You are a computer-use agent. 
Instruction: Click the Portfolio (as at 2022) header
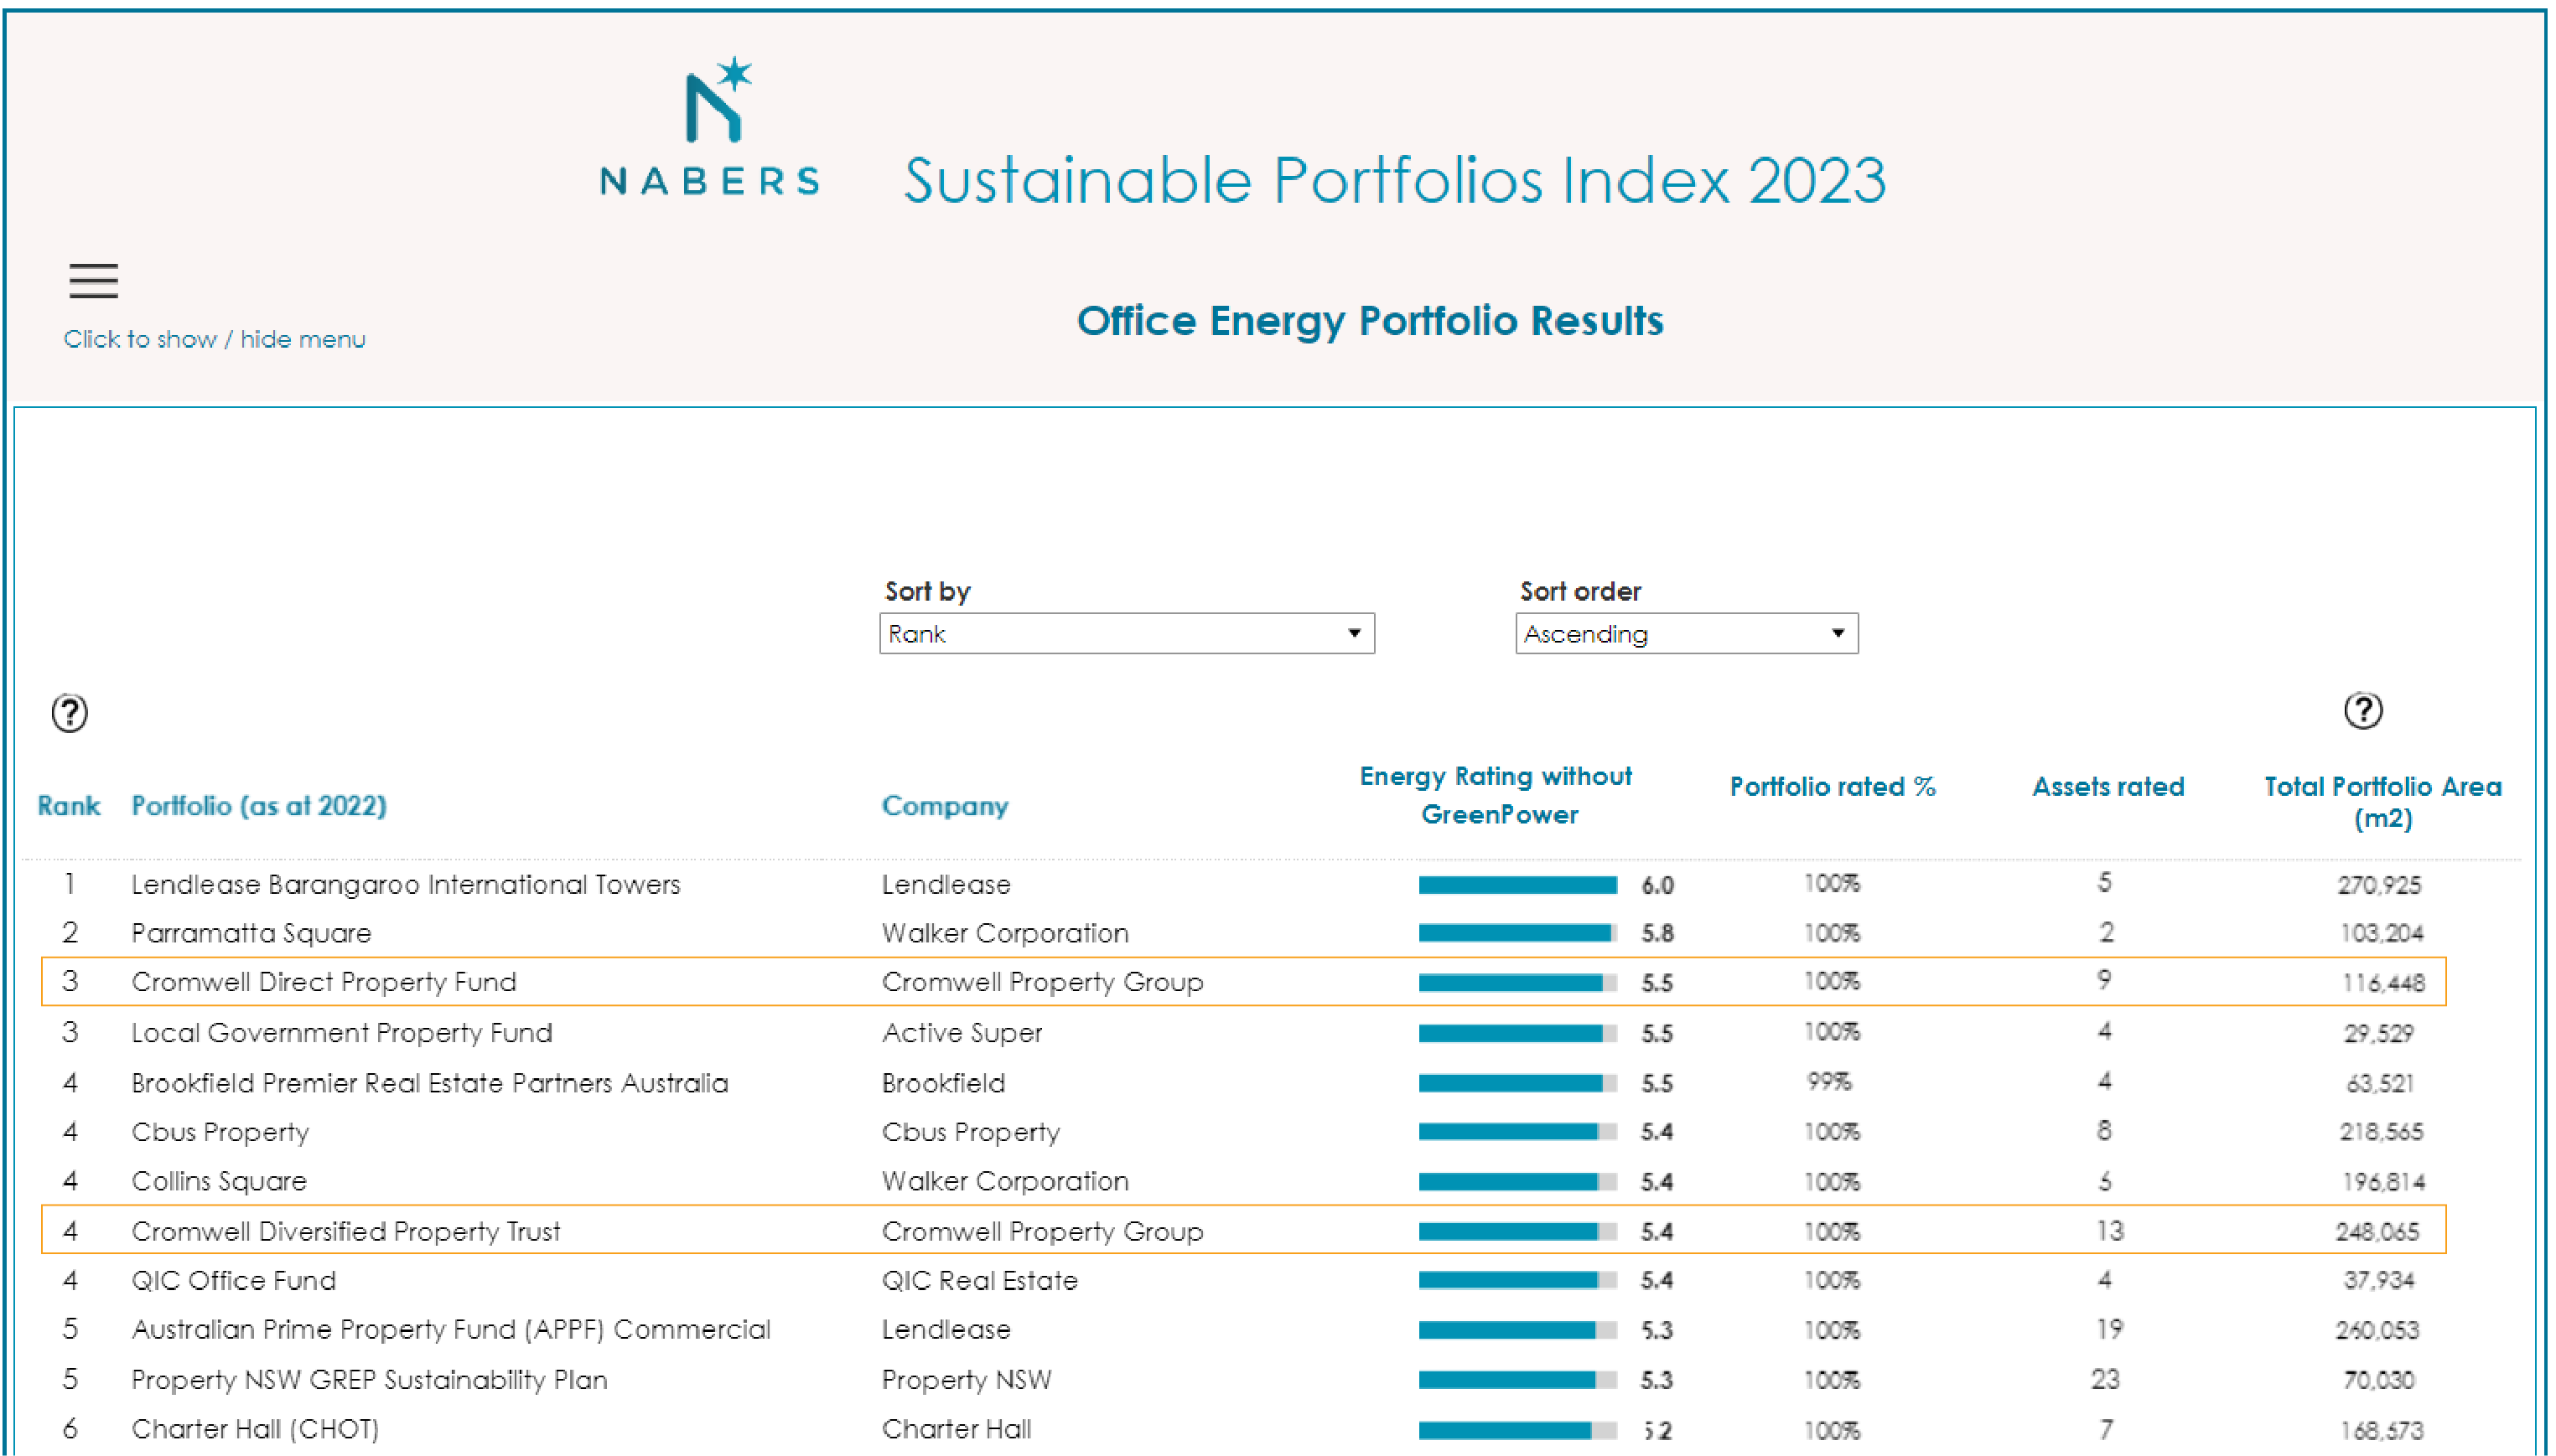pyautogui.click(x=259, y=806)
